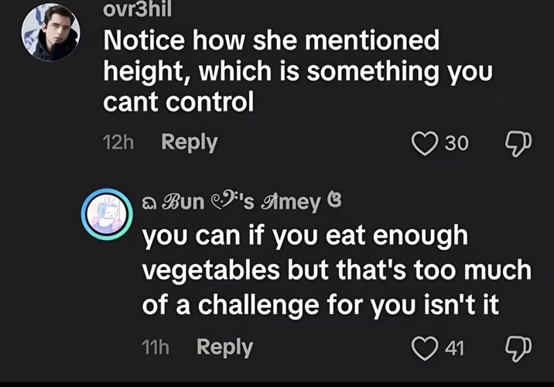
Task: Click the word "mentioned" in first comment
Action: click(x=372, y=40)
